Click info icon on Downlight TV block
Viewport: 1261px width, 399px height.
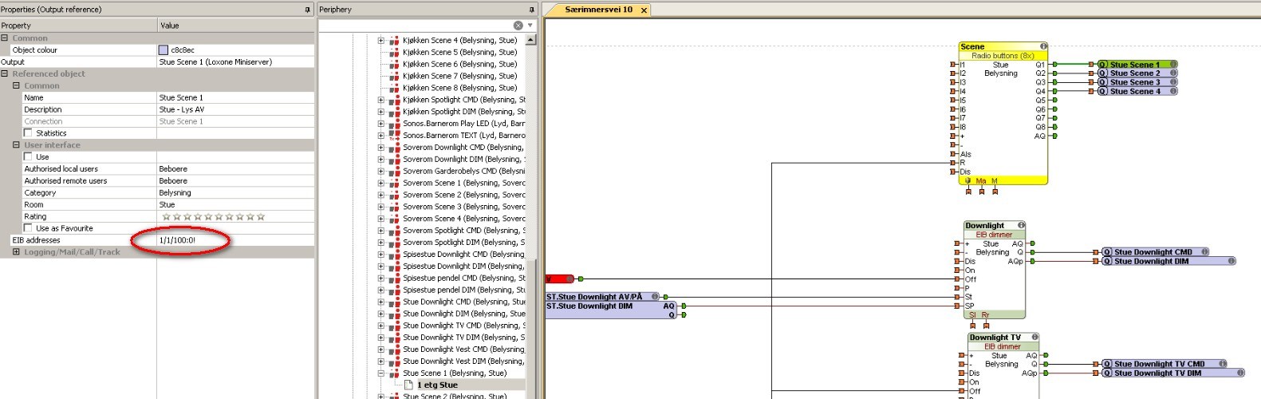1034,338
